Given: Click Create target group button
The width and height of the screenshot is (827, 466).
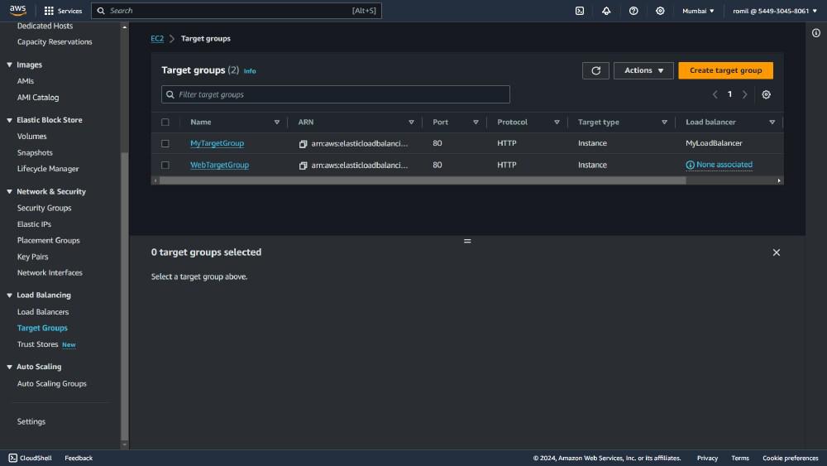Looking at the screenshot, I should pyautogui.click(x=725, y=70).
